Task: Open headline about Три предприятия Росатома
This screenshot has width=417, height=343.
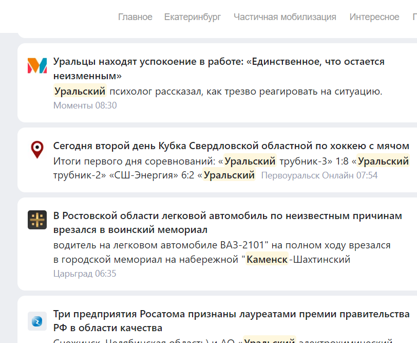Action: [x=232, y=321]
